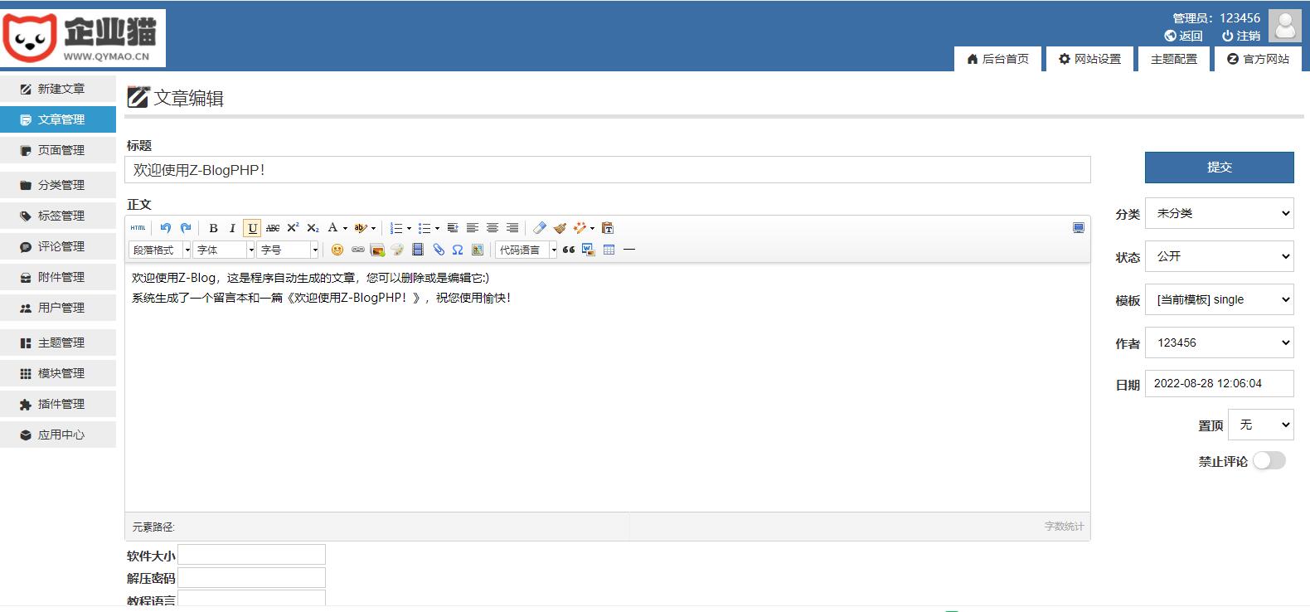Click the 提交 submit button
The height and width of the screenshot is (612, 1310).
click(1220, 168)
